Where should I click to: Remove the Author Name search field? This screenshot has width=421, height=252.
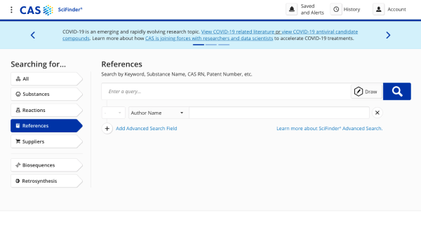(377, 113)
